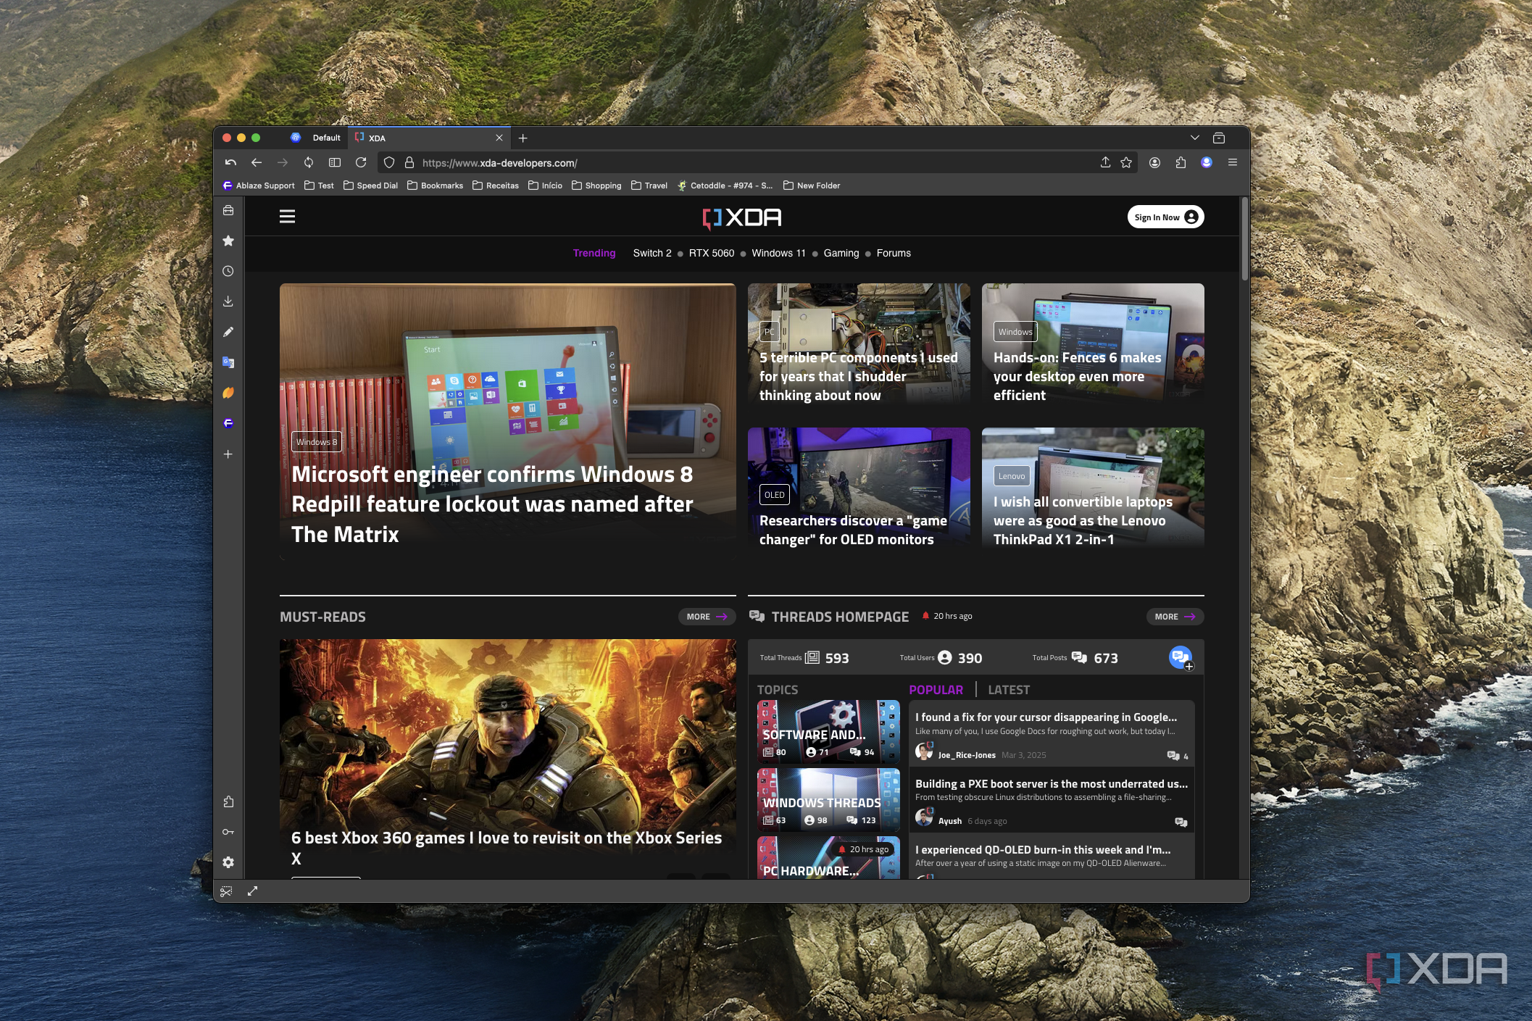Open the RTX 5060 trending topic
1532x1021 pixels.
pos(712,253)
